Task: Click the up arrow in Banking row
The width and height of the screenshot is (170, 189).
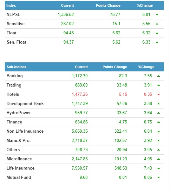Action: click(x=159, y=76)
